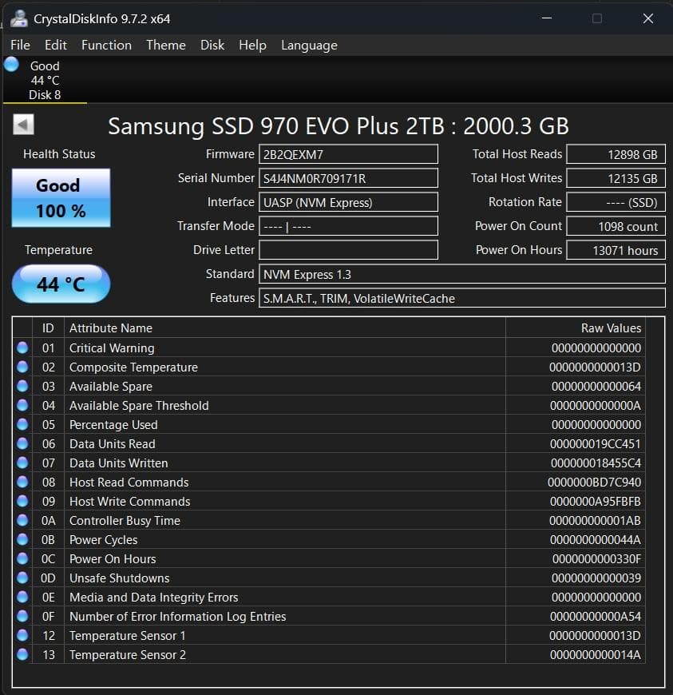Click the Firmware value field

(x=349, y=153)
